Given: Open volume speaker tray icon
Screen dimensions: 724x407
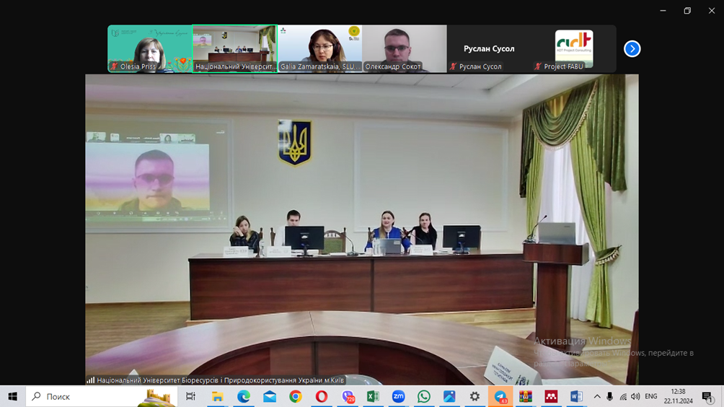Looking at the screenshot, I should pos(636,396).
